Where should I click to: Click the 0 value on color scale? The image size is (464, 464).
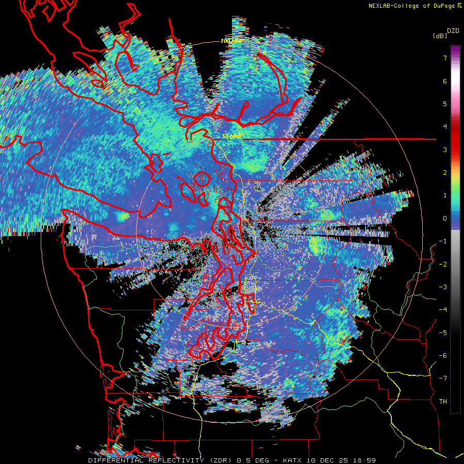445,219
